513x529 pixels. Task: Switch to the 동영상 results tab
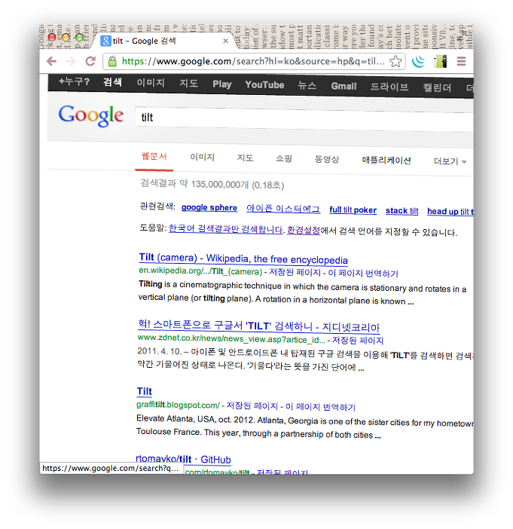coord(326,159)
